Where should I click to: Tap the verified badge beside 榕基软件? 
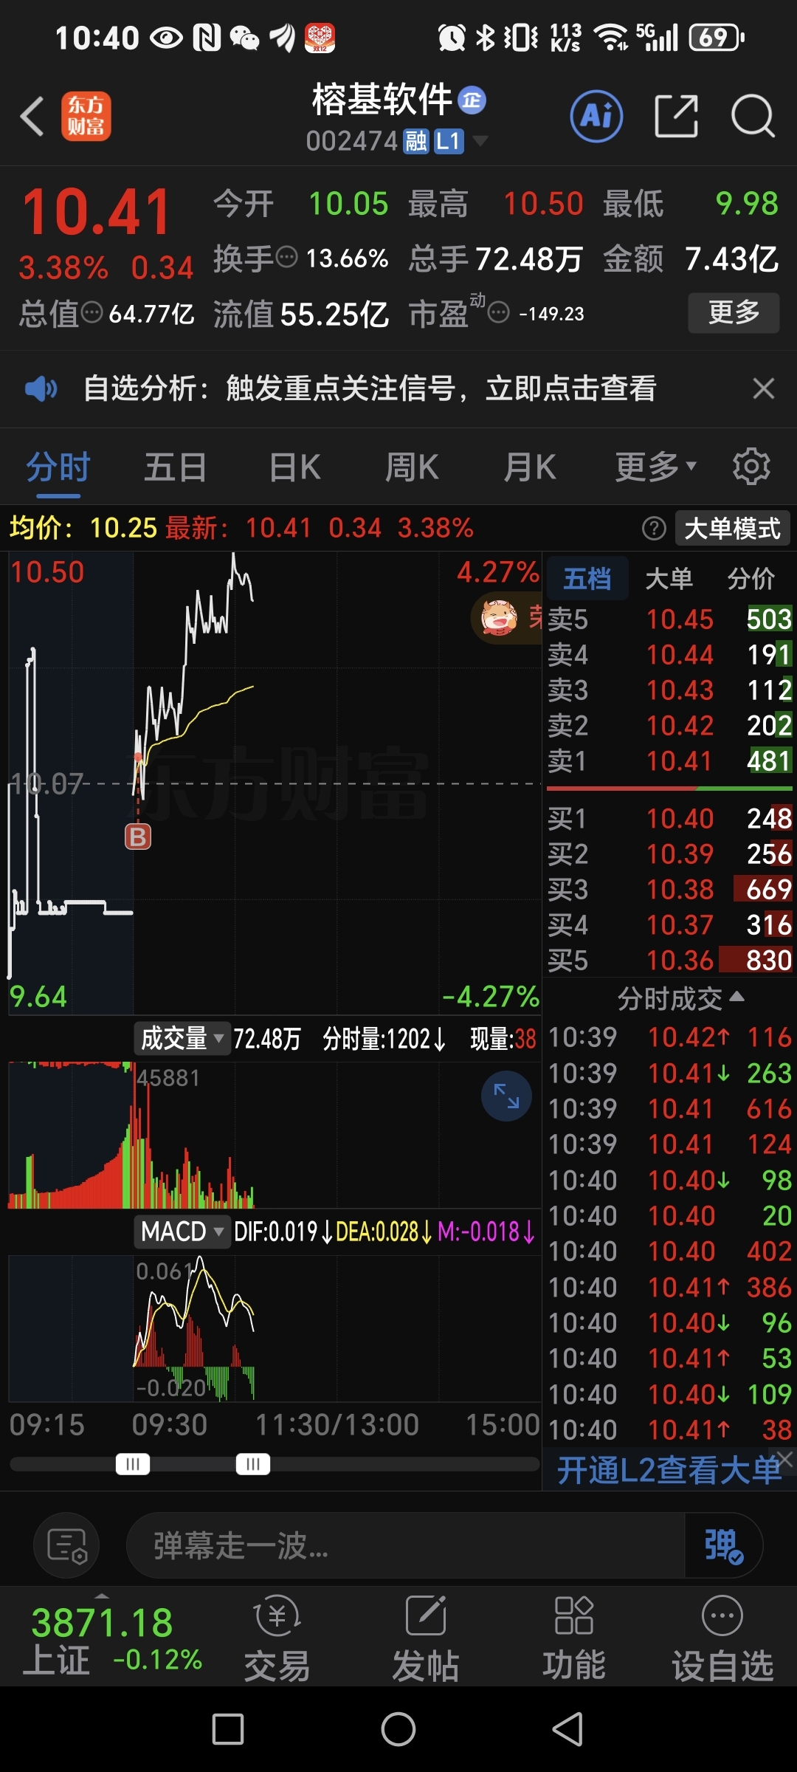tap(472, 100)
